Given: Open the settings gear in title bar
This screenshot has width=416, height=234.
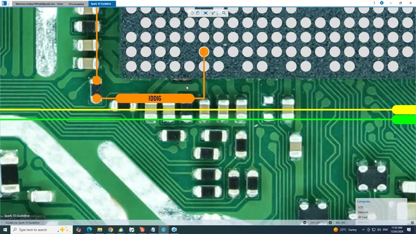Looking at the screenshot, I should [x=382, y=3].
